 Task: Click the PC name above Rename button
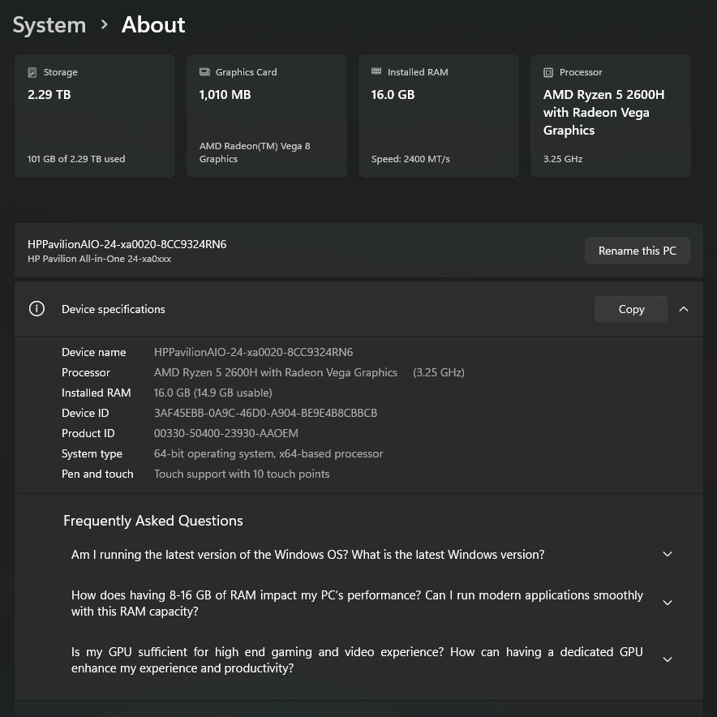[x=127, y=244]
